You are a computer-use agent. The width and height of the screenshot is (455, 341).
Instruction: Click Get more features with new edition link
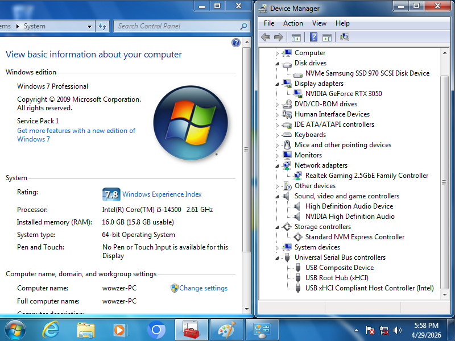coord(76,135)
